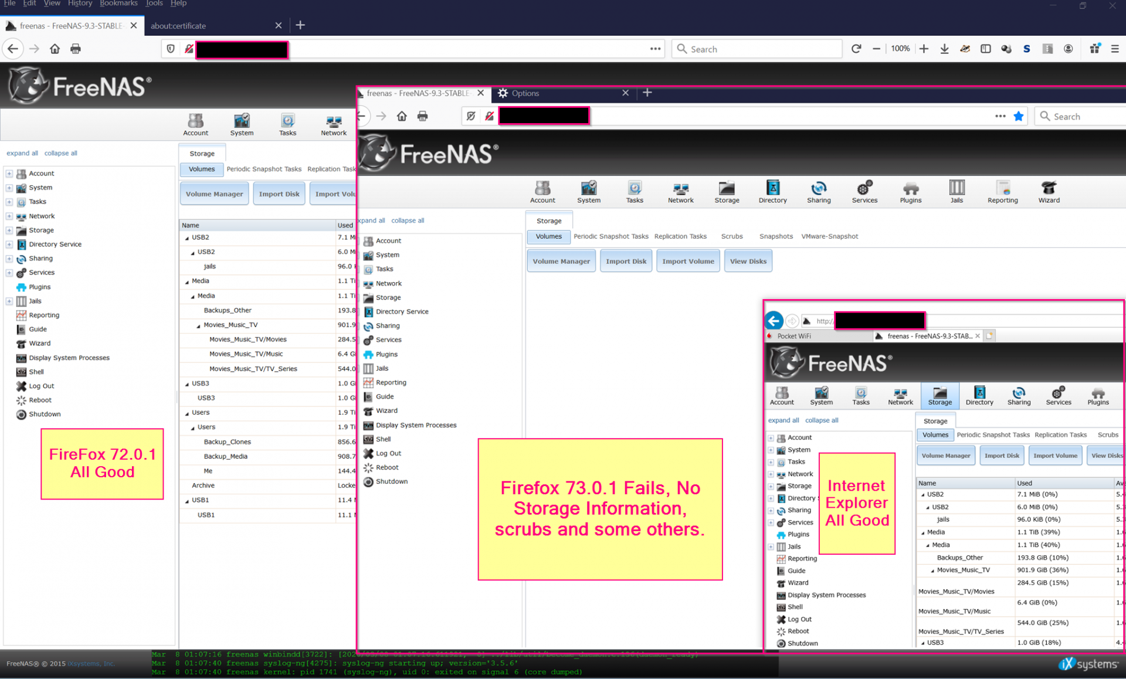Click View Disks button in middle Firefox
The width and height of the screenshot is (1126, 679).
tap(748, 262)
